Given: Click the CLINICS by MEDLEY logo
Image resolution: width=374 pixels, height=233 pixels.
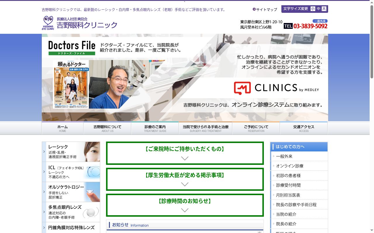Looking at the screenshot, I should [x=276, y=88].
